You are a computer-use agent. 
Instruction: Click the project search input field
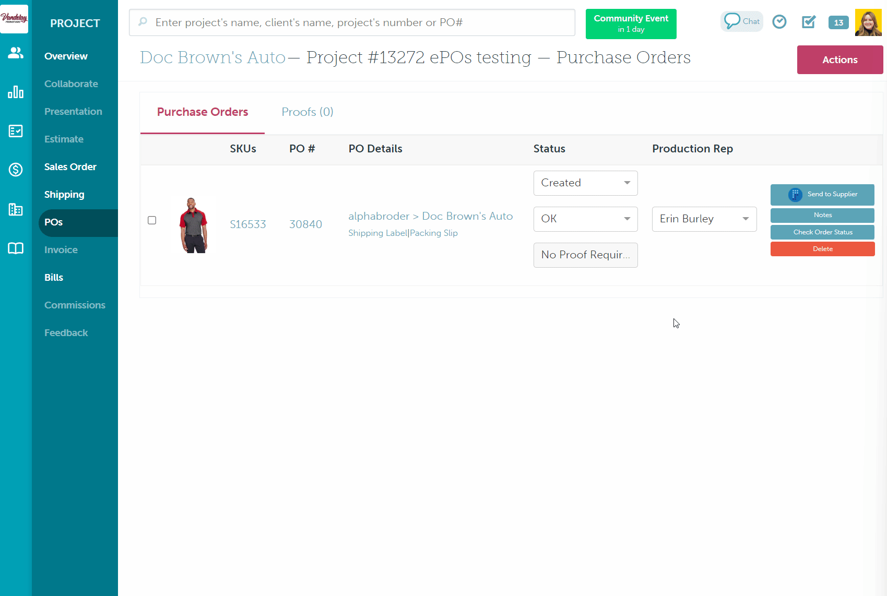[x=355, y=22]
